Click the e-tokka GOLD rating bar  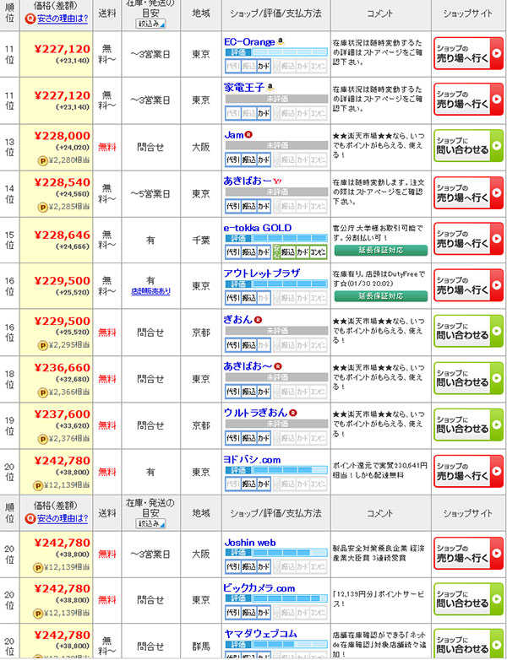coord(276,238)
